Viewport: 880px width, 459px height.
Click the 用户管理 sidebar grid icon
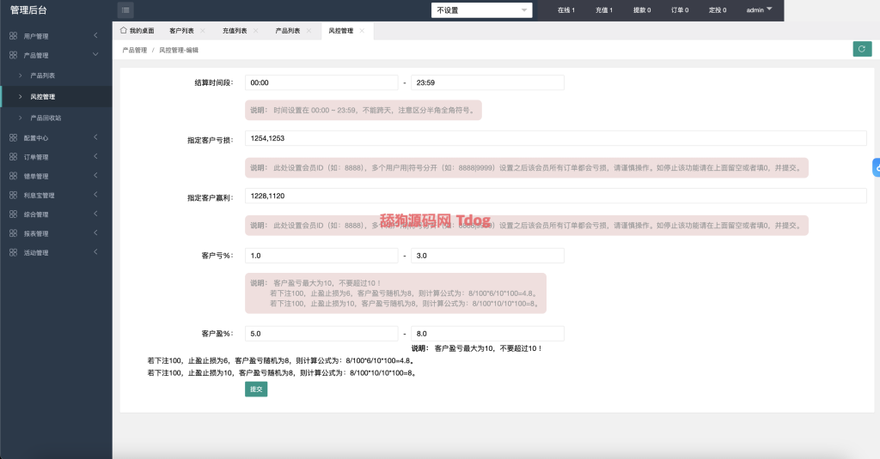[13, 36]
